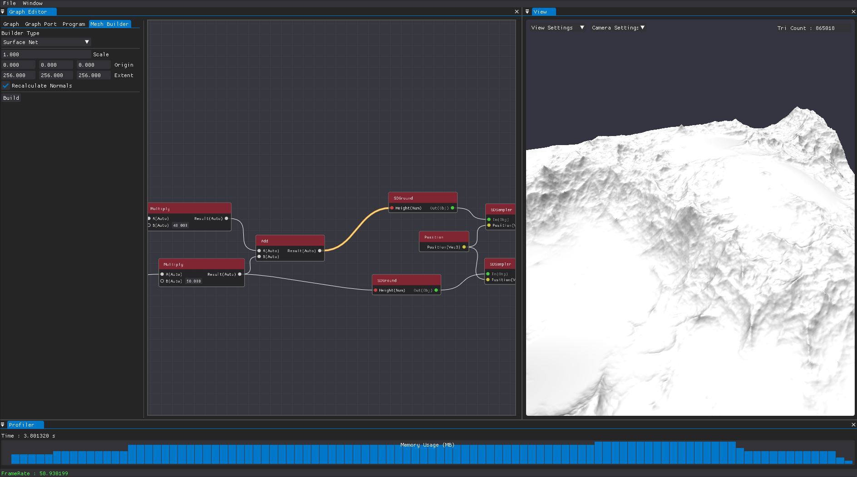Click the Build button
The width and height of the screenshot is (857, 477).
pyautogui.click(x=11, y=98)
